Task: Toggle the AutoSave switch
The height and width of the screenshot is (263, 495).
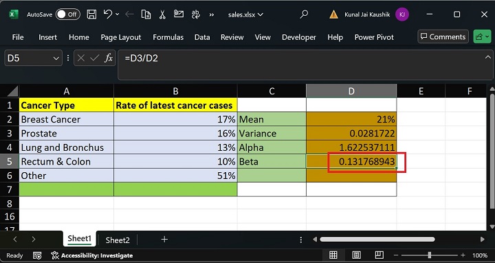Action: (x=68, y=14)
